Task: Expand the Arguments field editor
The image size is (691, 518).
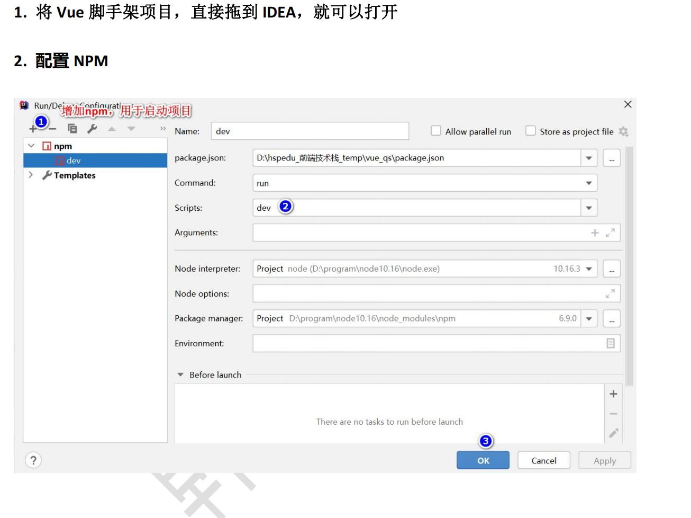Action: pos(610,233)
